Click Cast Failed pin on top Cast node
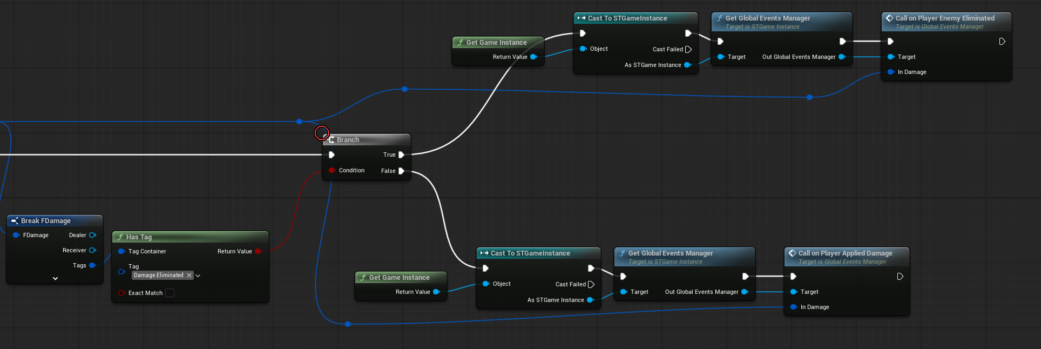Viewport: 1041px width, 349px height. point(688,49)
